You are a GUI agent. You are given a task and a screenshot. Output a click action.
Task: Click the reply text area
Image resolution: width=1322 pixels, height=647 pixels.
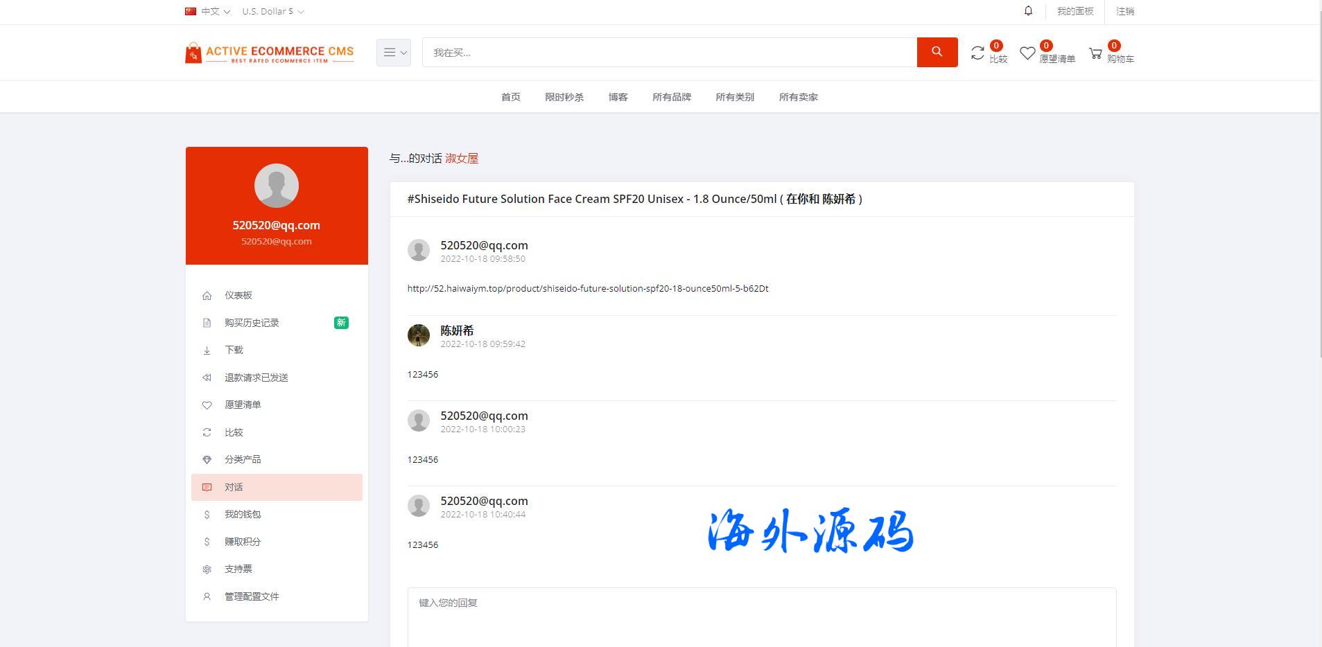[761, 617]
